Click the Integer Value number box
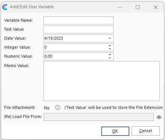Image resolution: width=165 pixels, height=140 pixels. 78,47
